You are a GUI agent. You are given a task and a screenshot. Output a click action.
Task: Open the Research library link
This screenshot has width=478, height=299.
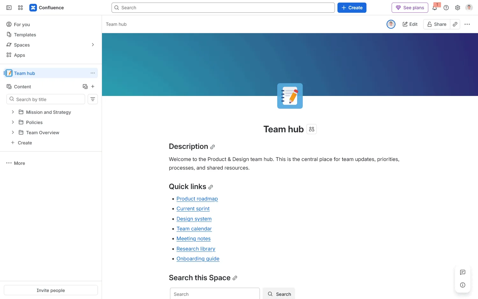[x=196, y=249]
